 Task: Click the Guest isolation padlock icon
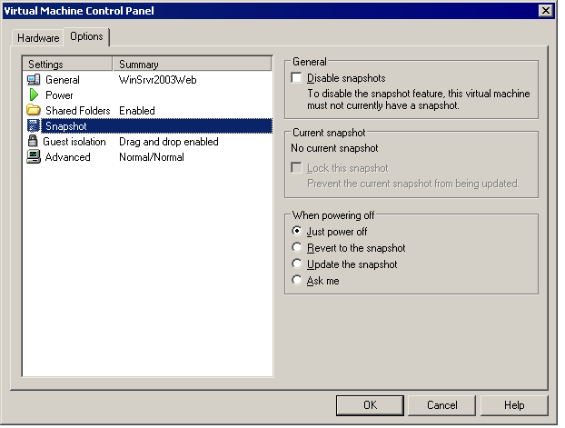coord(33,142)
